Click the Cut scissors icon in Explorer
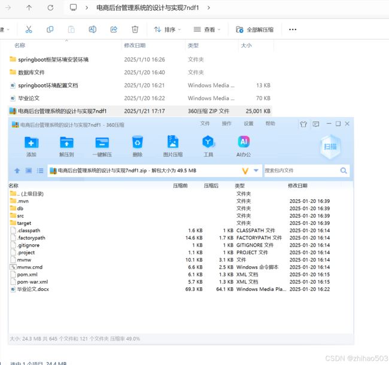The height and width of the screenshot is (365, 389). click(x=29, y=29)
